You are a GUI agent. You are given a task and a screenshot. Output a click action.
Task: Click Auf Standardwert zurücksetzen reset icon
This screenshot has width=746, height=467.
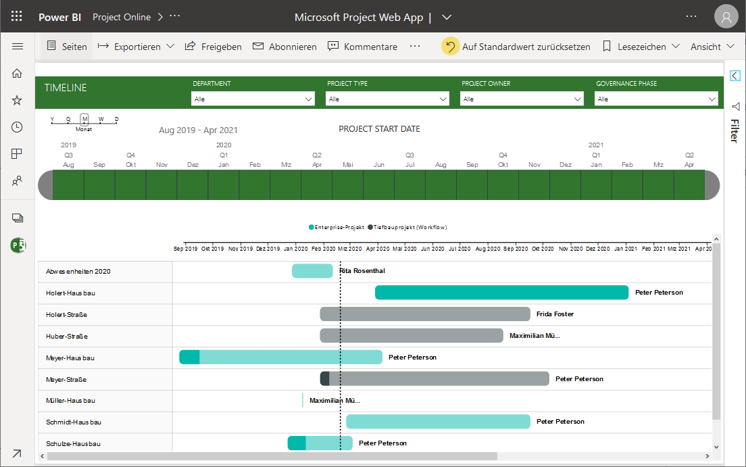450,46
